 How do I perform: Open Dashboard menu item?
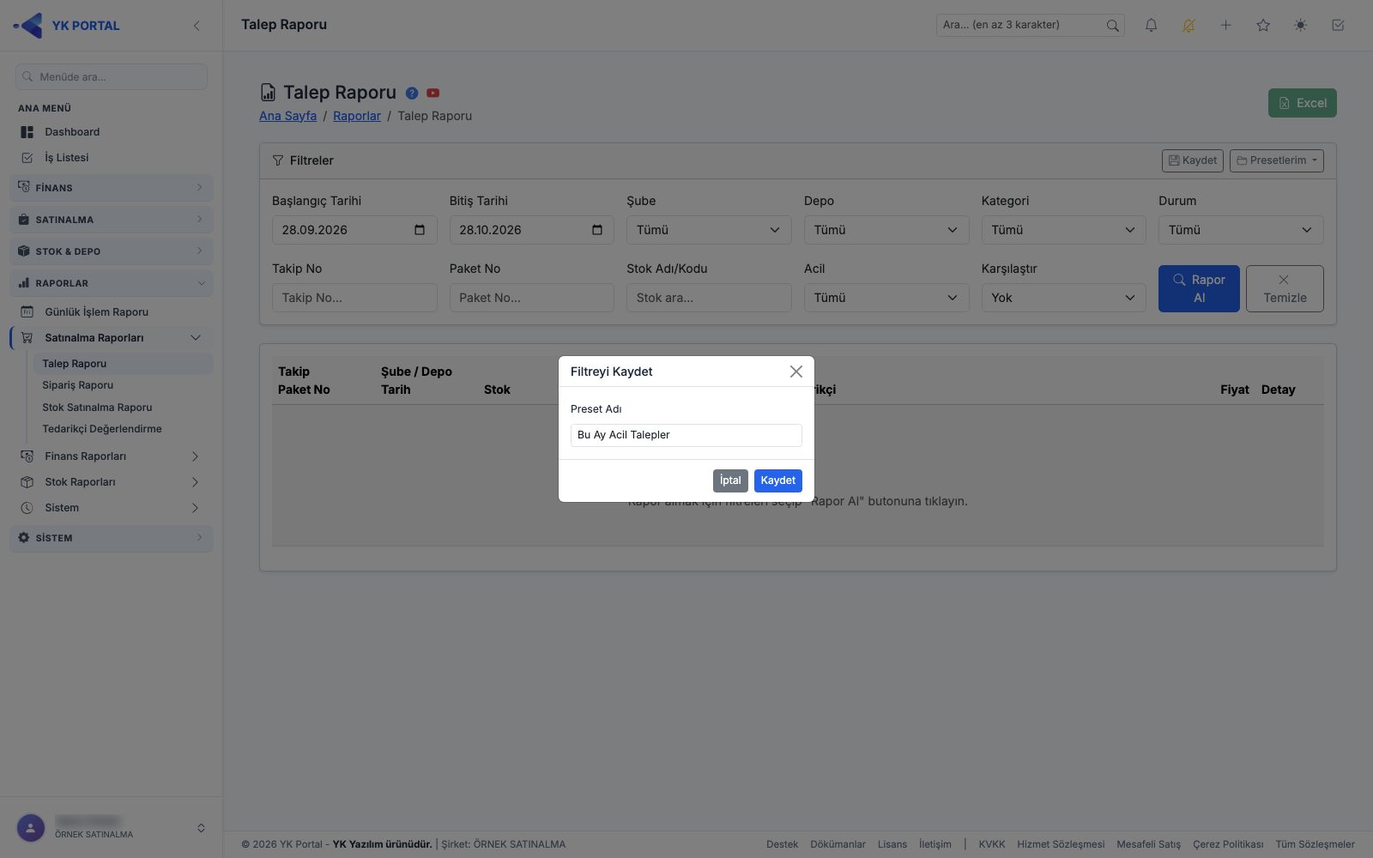pos(112,132)
